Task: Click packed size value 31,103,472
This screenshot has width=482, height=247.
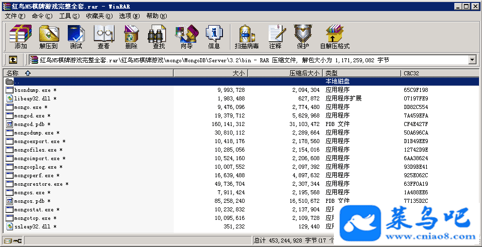Action: [304, 124]
